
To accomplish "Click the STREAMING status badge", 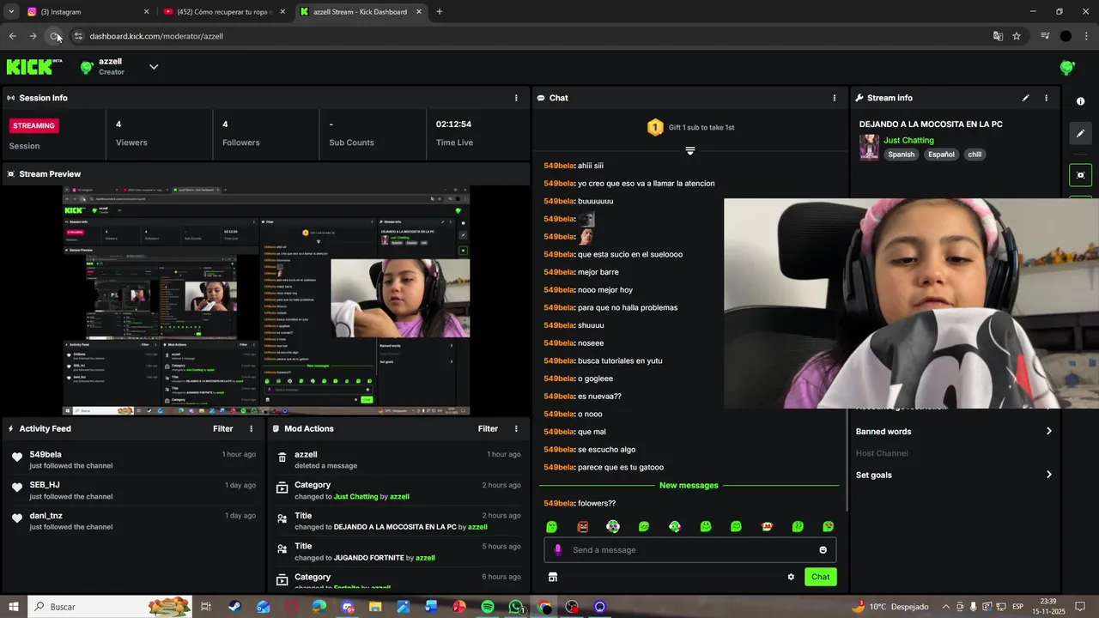I will click(x=34, y=125).
